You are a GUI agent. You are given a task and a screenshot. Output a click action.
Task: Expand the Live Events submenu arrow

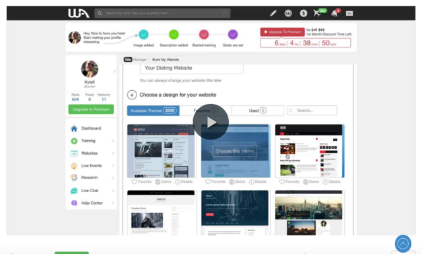[x=113, y=166]
